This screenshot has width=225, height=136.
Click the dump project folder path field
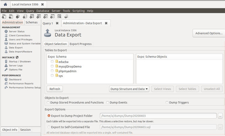tap(158, 116)
